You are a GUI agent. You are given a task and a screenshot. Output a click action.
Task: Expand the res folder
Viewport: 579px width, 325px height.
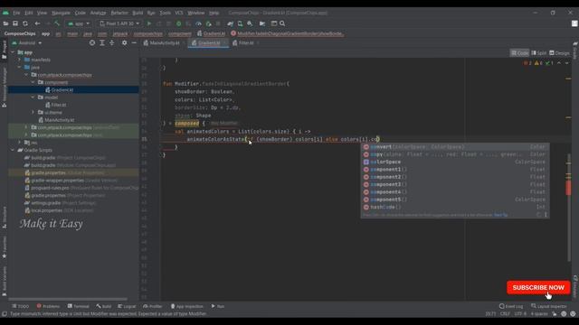[20, 143]
